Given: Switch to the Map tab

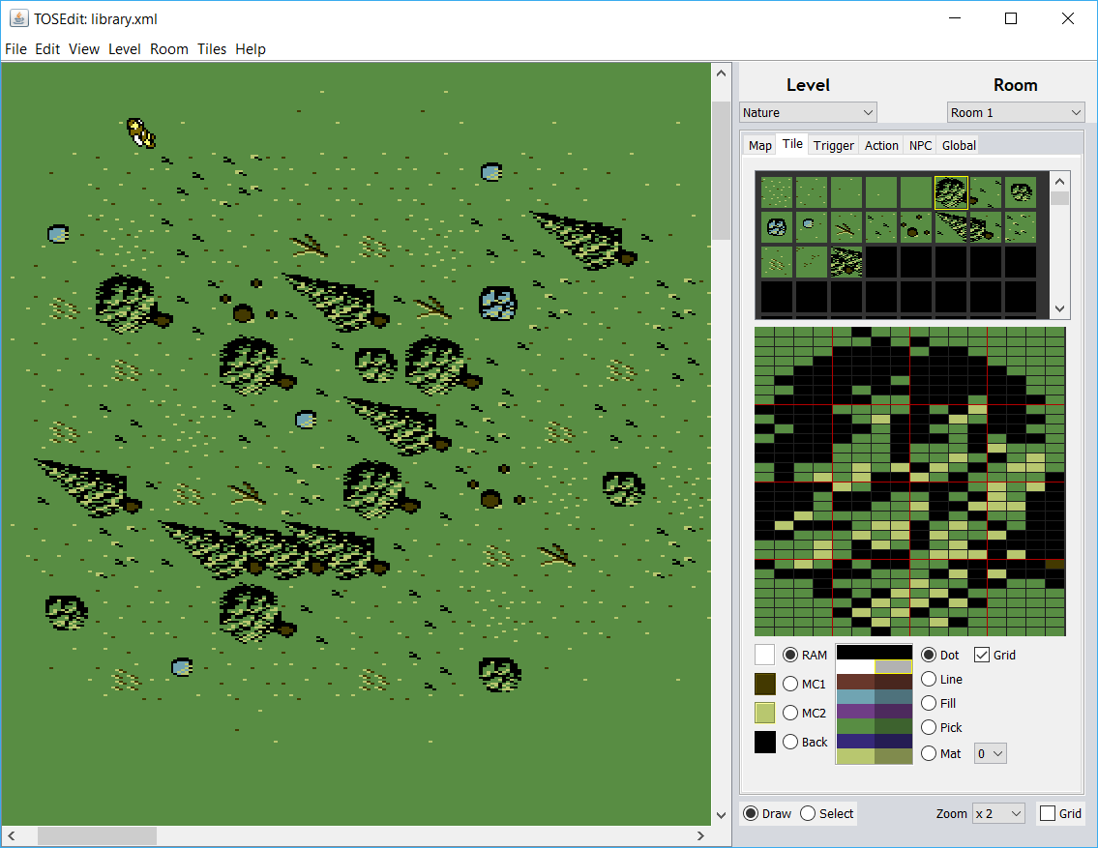Looking at the screenshot, I should coord(759,145).
